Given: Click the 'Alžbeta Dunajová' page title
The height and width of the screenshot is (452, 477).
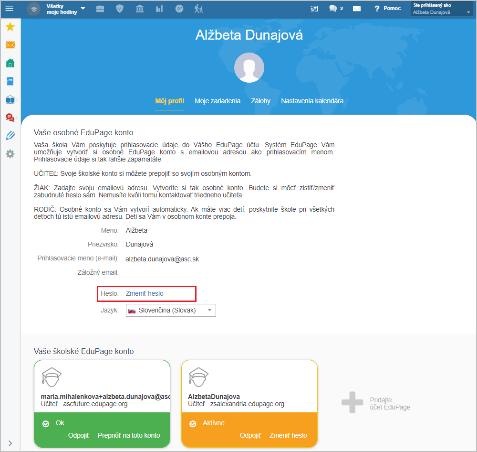Looking at the screenshot, I should tap(249, 35).
